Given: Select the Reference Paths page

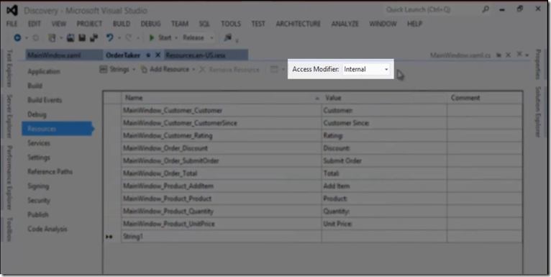Looking at the screenshot, I should click(50, 172).
